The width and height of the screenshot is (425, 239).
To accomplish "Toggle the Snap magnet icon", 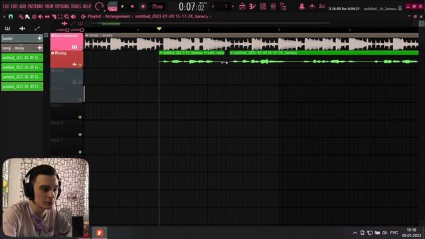I will coord(11,17).
